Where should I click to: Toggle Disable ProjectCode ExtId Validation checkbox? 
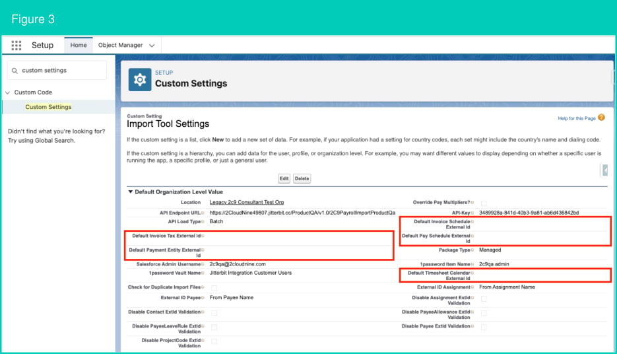[214, 341]
